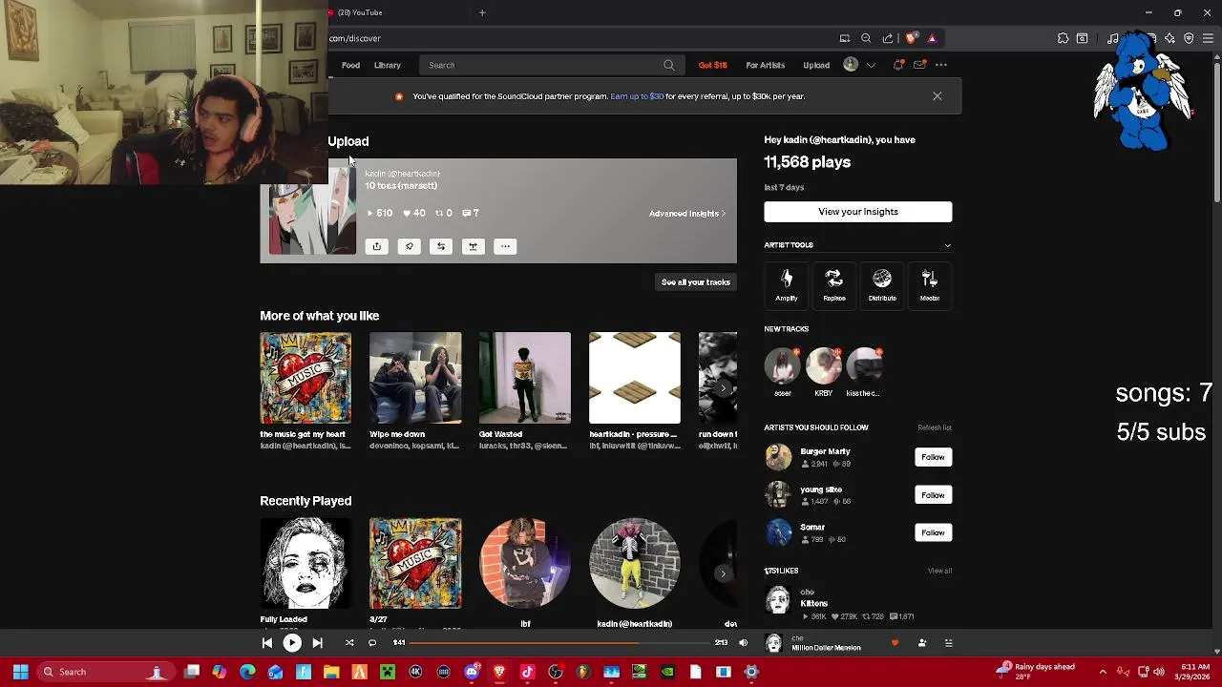The image size is (1222, 687).
Task: Open the Minecraft taskbar icon
Action: [388, 672]
